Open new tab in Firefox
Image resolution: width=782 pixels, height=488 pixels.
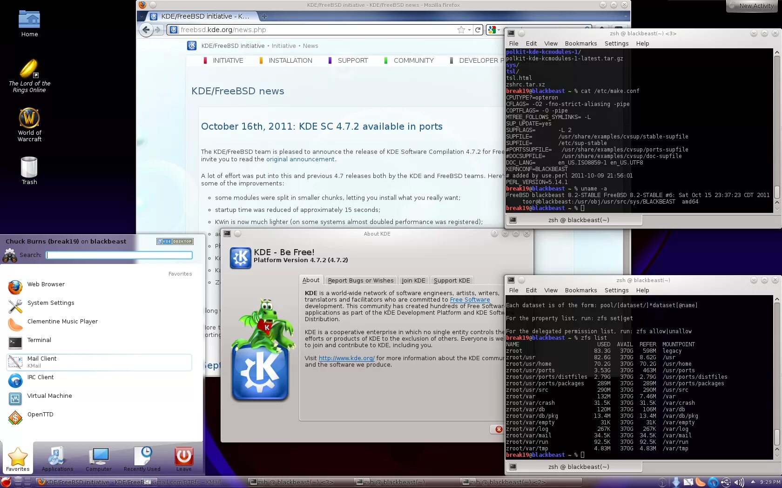tap(264, 16)
